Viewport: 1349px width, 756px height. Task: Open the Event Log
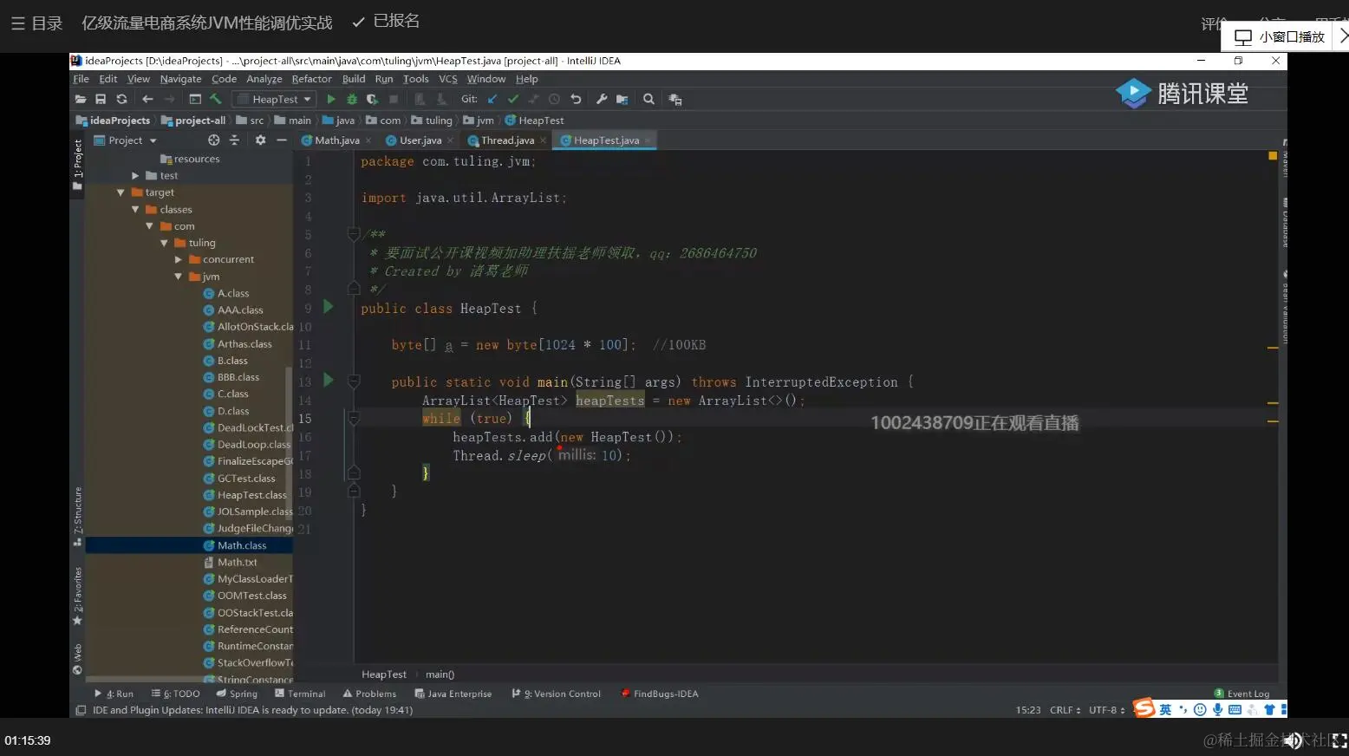1241,694
